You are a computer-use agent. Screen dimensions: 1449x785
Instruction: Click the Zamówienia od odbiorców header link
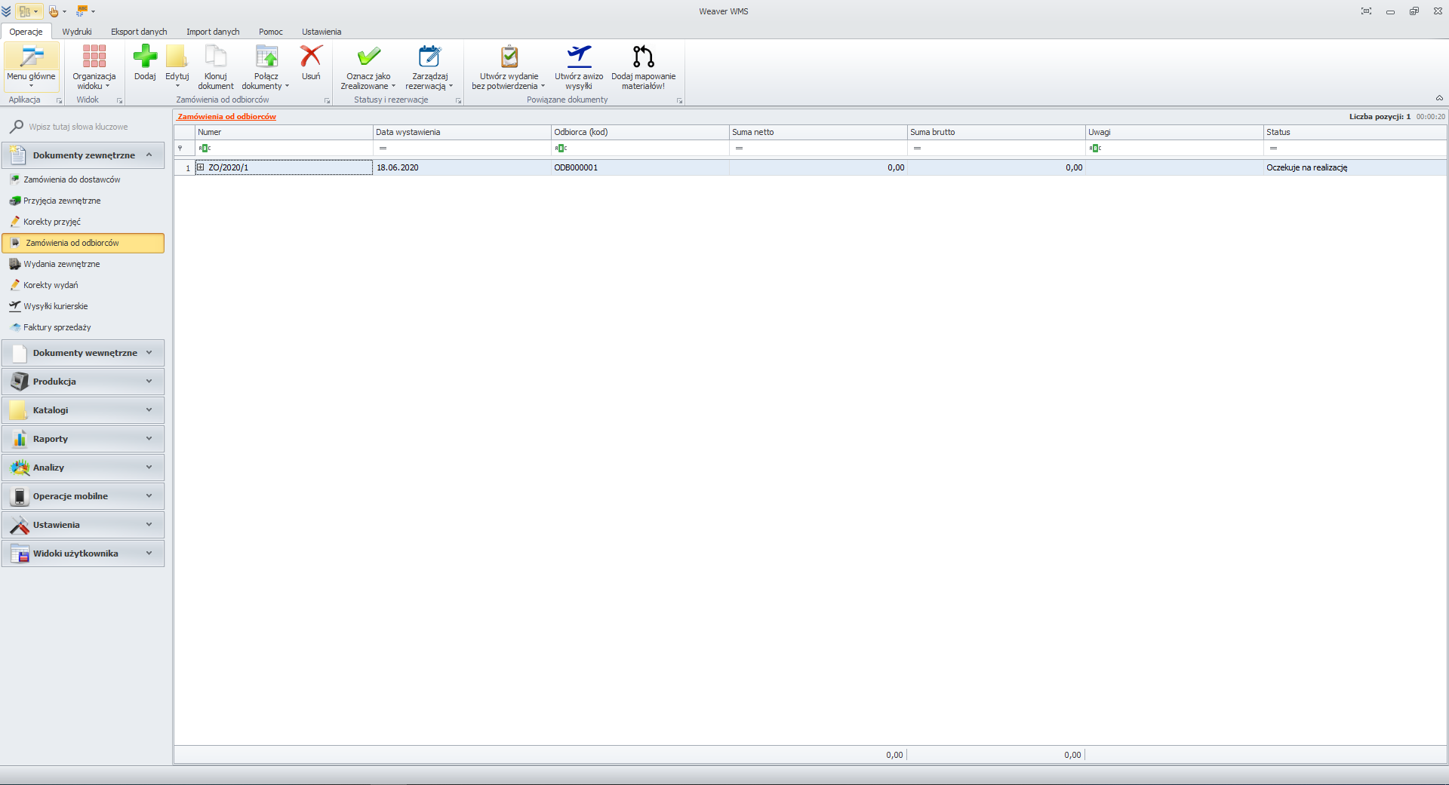tap(226, 117)
